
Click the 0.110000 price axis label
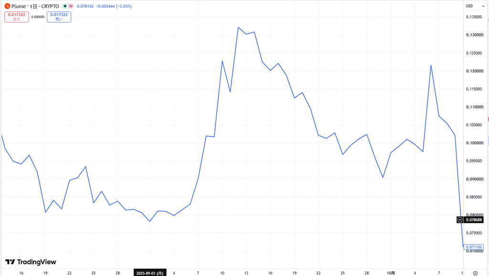(474, 107)
